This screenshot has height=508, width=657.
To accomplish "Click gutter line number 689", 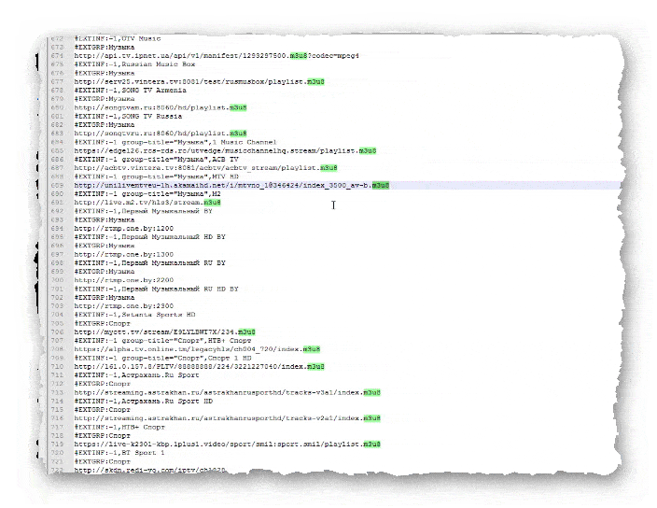I will tap(57, 185).
